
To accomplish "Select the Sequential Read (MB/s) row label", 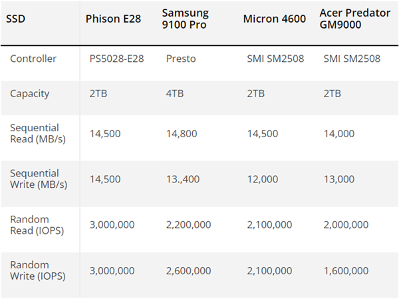I will point(35,133).
